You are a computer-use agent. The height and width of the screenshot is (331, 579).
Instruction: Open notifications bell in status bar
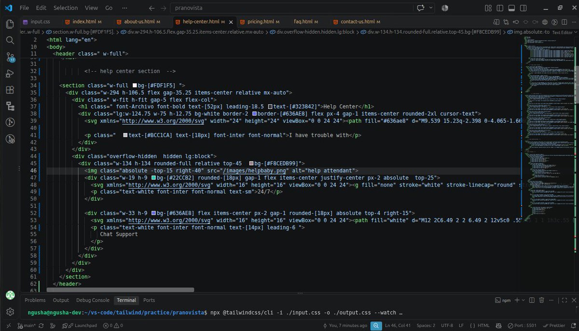point(572,326)
